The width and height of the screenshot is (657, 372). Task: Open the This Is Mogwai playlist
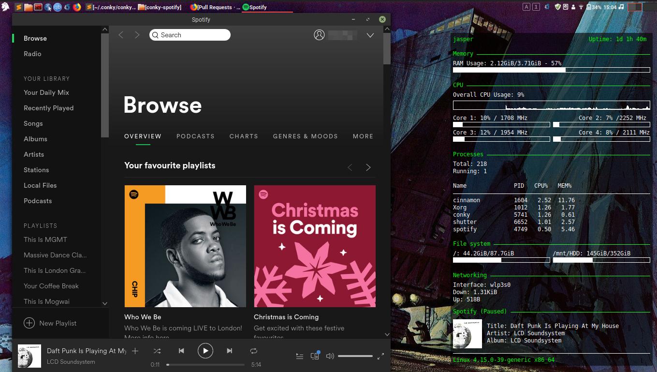click(x=46, y=301)
